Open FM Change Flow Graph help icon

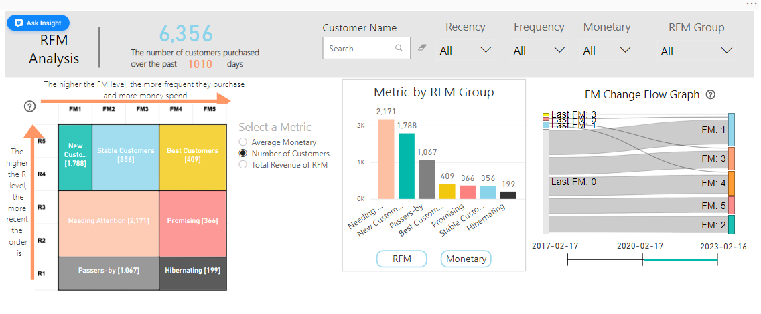(711, 95)
